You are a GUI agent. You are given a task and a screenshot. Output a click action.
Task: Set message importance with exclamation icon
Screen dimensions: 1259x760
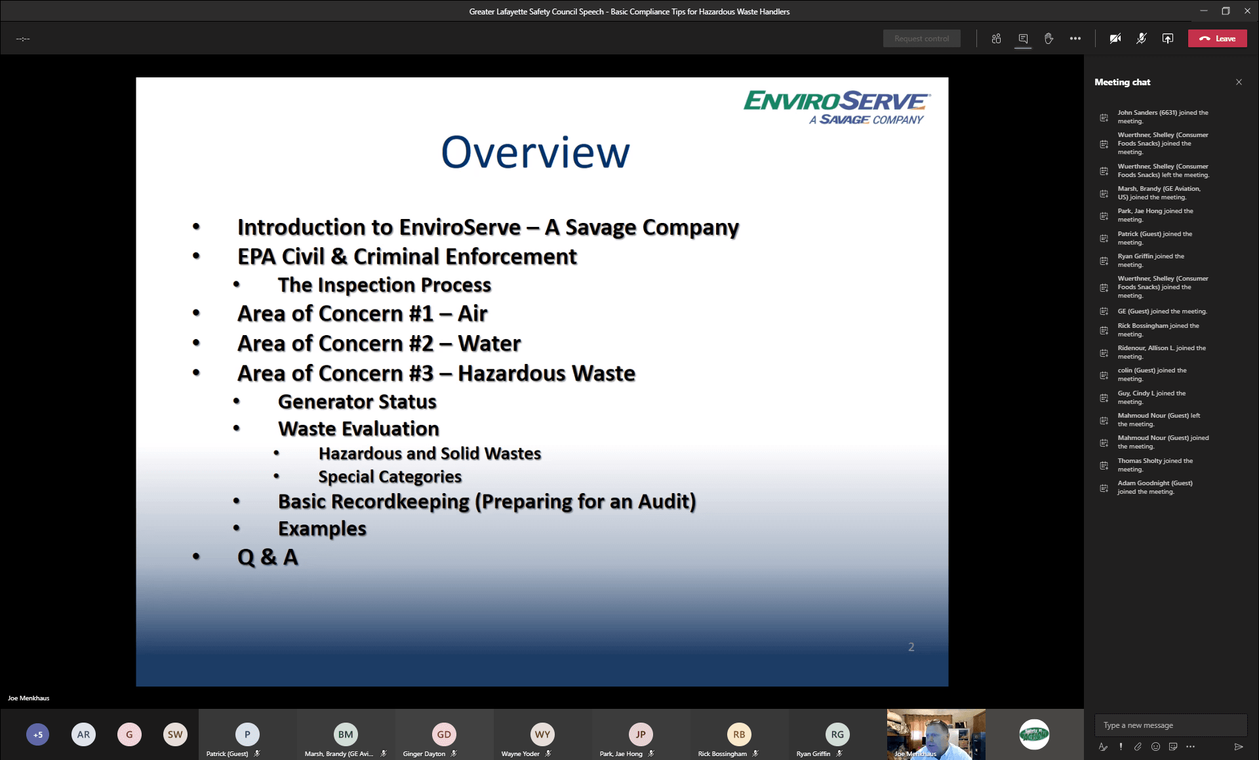tap(1121, 746)
